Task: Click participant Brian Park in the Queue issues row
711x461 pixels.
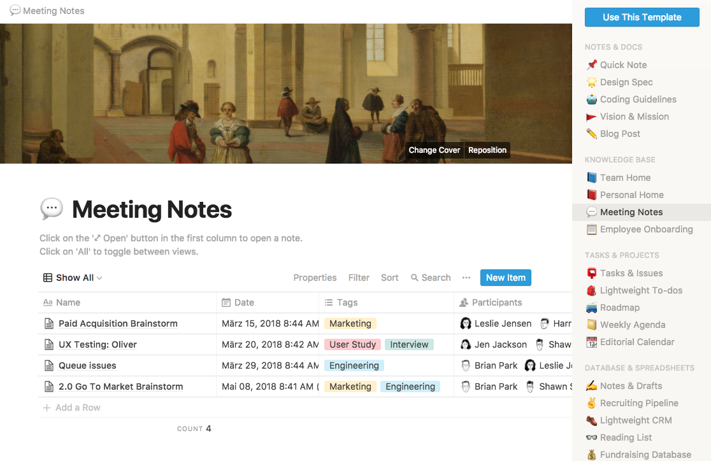Action: point(489,365)
